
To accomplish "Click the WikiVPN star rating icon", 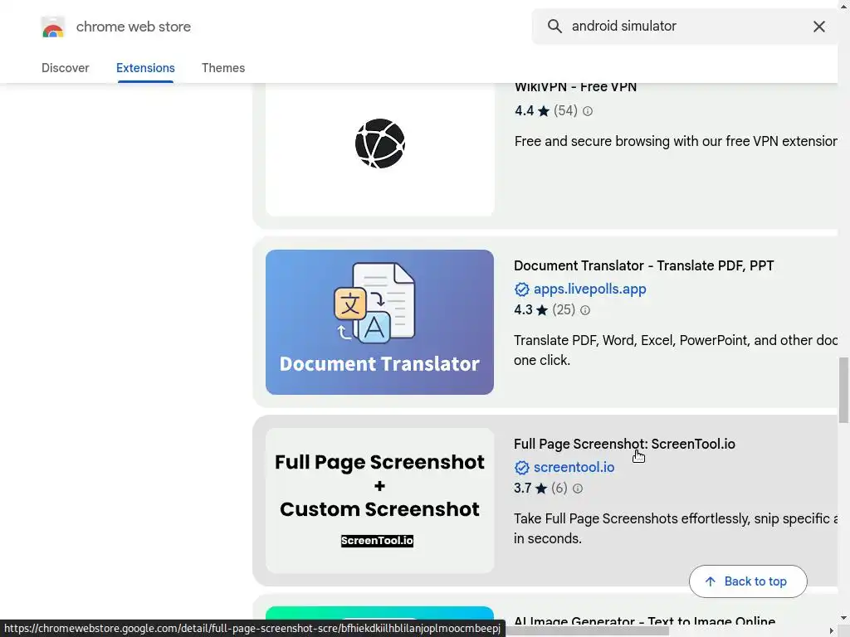I will pos(544,111).
